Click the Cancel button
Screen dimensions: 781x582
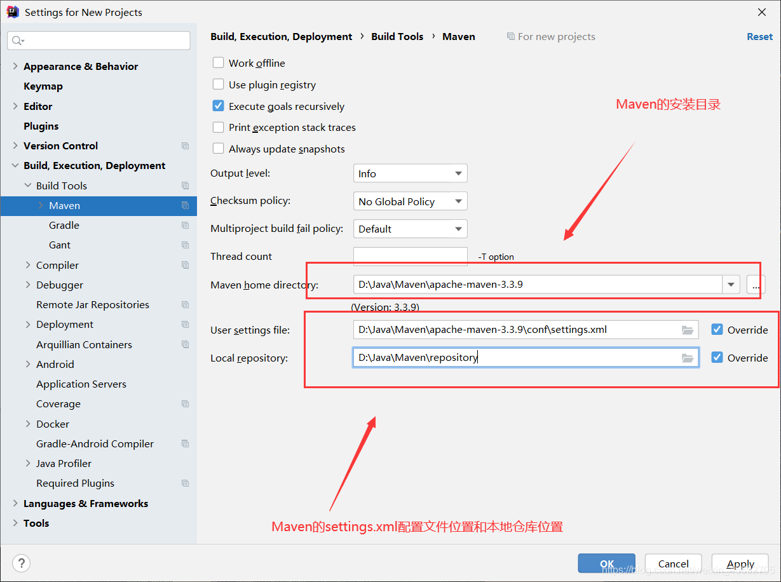click(674, 564)
